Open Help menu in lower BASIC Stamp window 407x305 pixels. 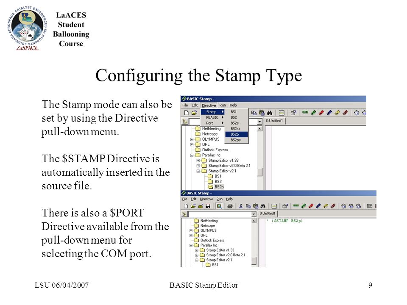229,199
